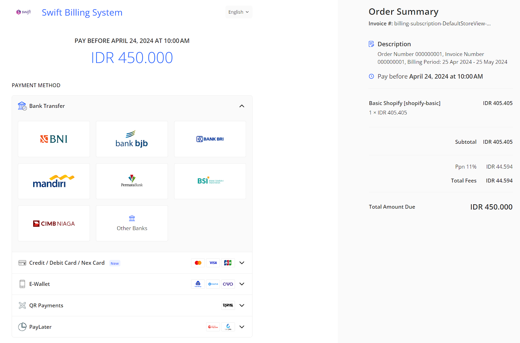Click Subtotal label
The width and height of the screenshot is (520, 343).
click(x=466, y=142)
